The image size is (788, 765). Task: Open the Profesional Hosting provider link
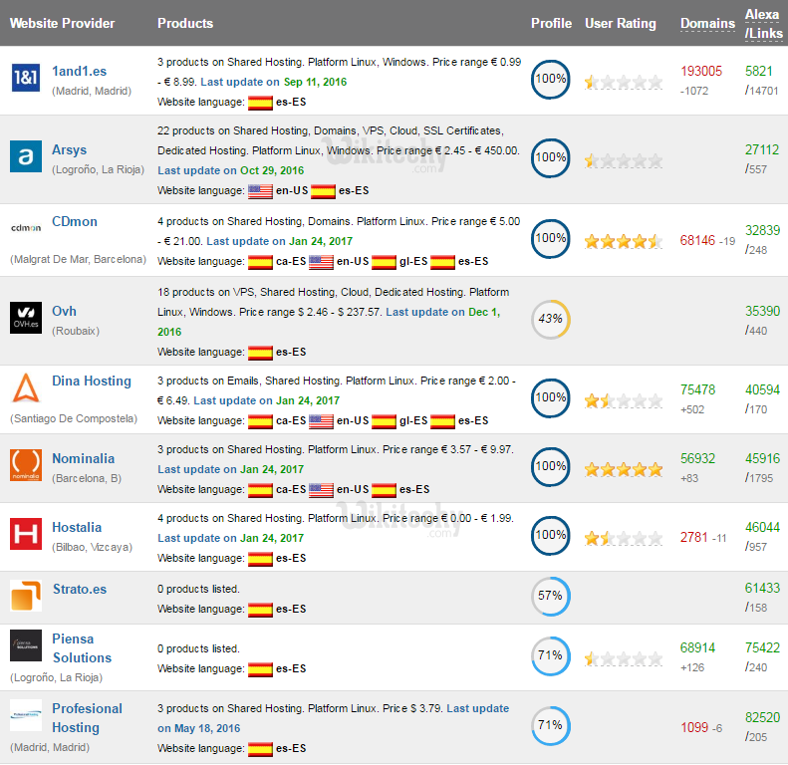pyautogui.click(x=88, y=718)
